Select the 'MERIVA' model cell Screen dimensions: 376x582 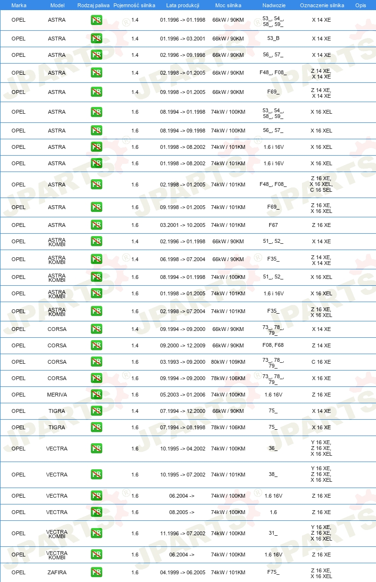point(57,395)
